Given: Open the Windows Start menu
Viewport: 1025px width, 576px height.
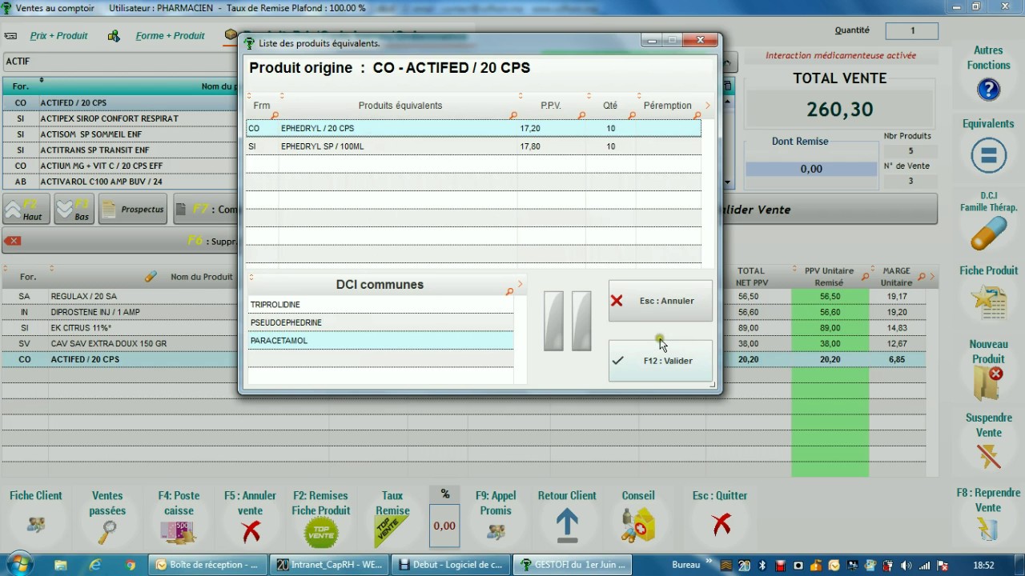Looking at the screenshot, I should pyautogui.click(x=19, y=564).
